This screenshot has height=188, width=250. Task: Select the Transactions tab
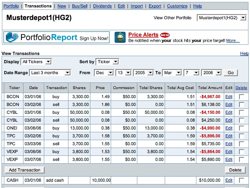(x=38, y=6)
